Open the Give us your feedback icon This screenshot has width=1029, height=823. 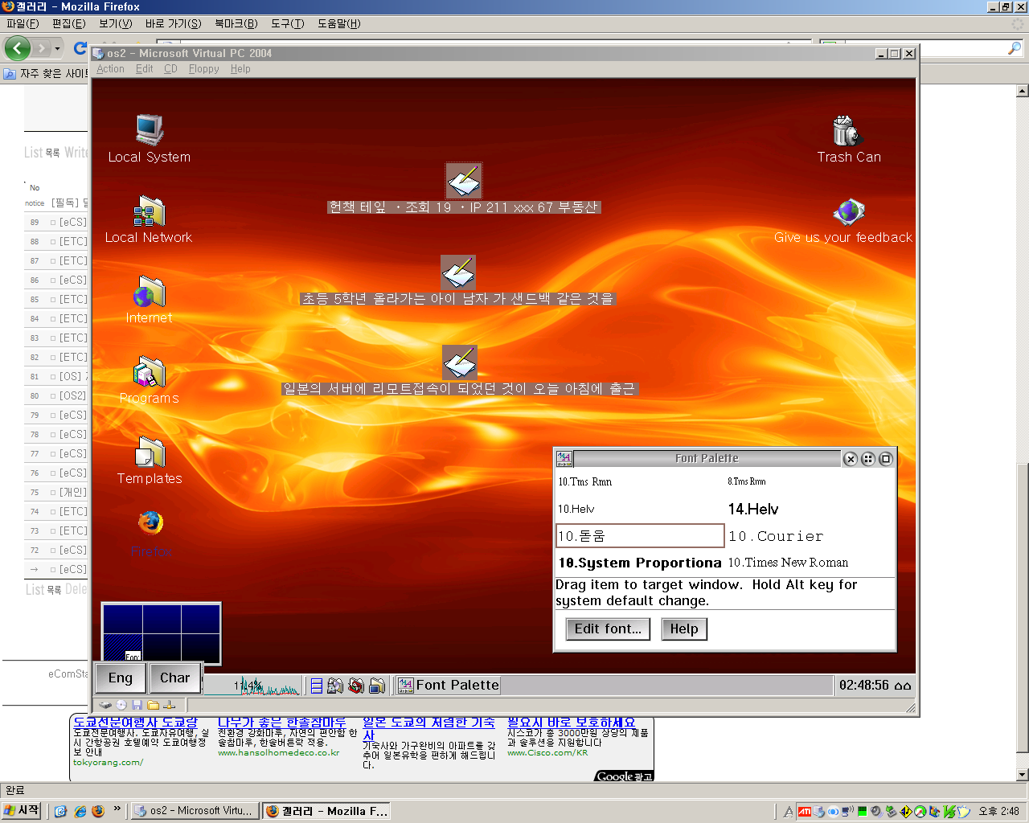(848, 212)
